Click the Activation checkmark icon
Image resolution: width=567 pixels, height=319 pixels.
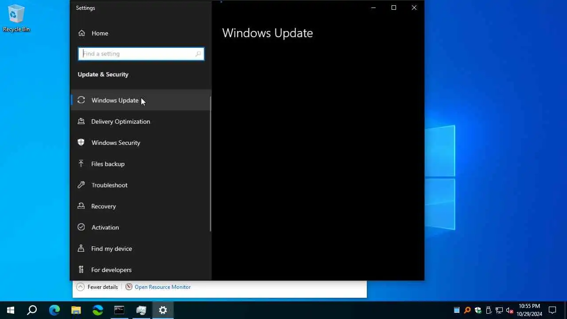tap(81, 227)
